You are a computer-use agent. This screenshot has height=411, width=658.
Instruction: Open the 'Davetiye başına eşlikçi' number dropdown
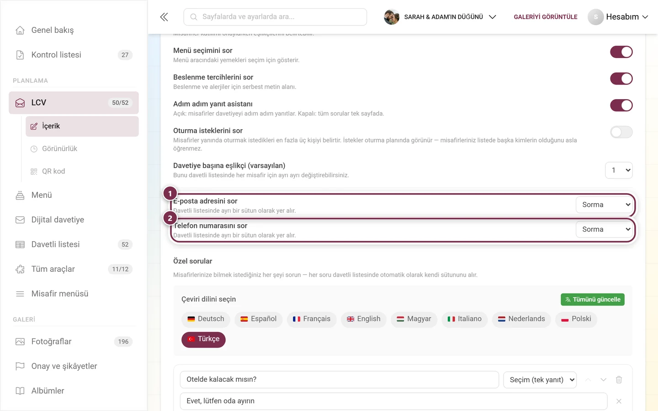point(619,170)
